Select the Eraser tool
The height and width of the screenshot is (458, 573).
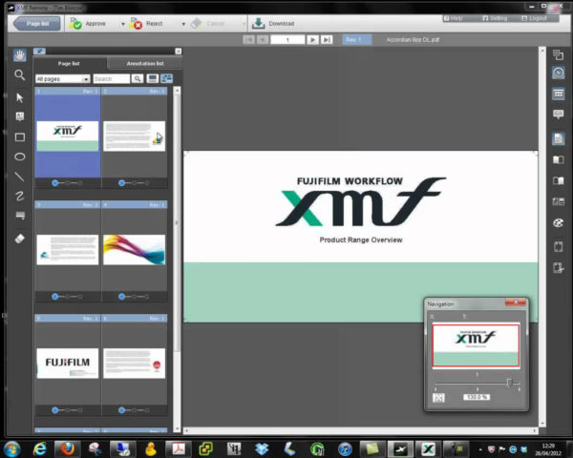tap(20, 239)
